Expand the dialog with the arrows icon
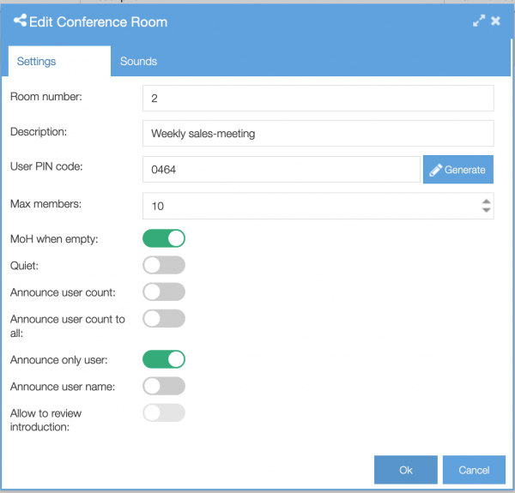The image size is (515, 493). click(x=479, y=21)
